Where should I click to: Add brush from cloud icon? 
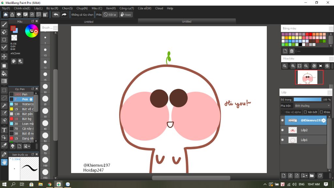tap(13, 146)
